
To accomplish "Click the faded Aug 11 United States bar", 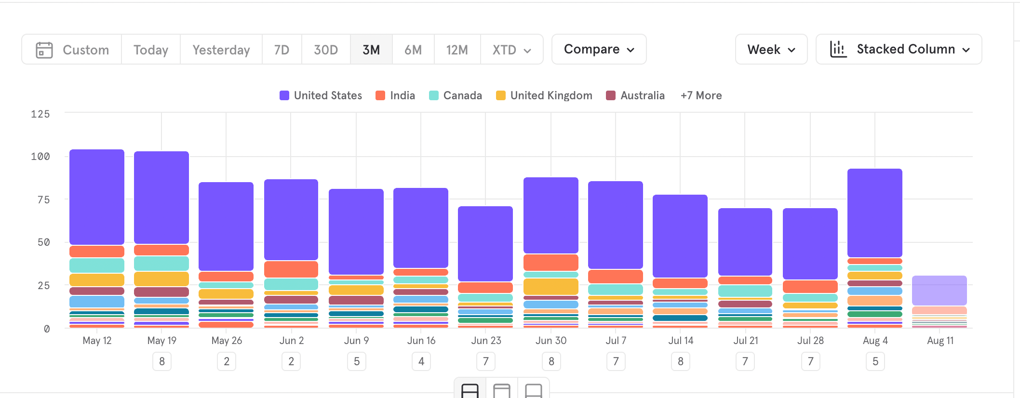I will (939, 290).
